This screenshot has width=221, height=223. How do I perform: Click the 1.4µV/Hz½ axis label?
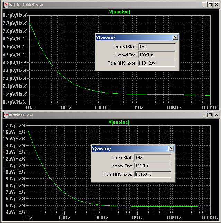15,94
